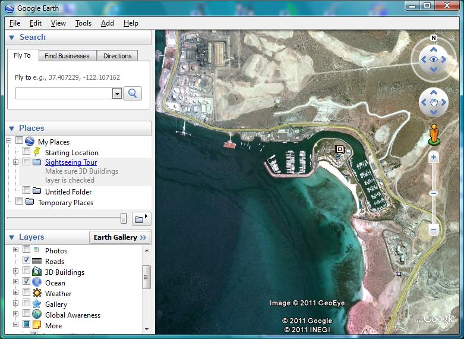Click the small square placemark near road
The width and height of the screenshot is (464, 339).
point(399,274)
